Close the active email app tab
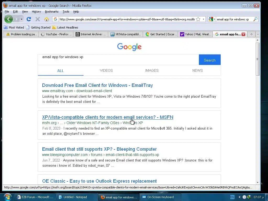The image size is (268, 201). [x=243, y=34]
